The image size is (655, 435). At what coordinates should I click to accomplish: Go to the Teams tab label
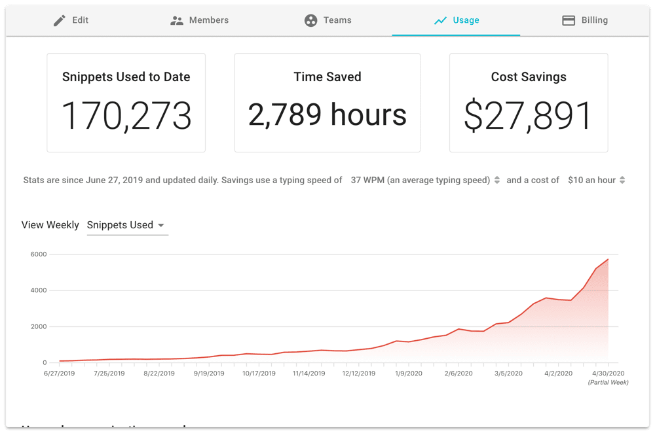337,20
